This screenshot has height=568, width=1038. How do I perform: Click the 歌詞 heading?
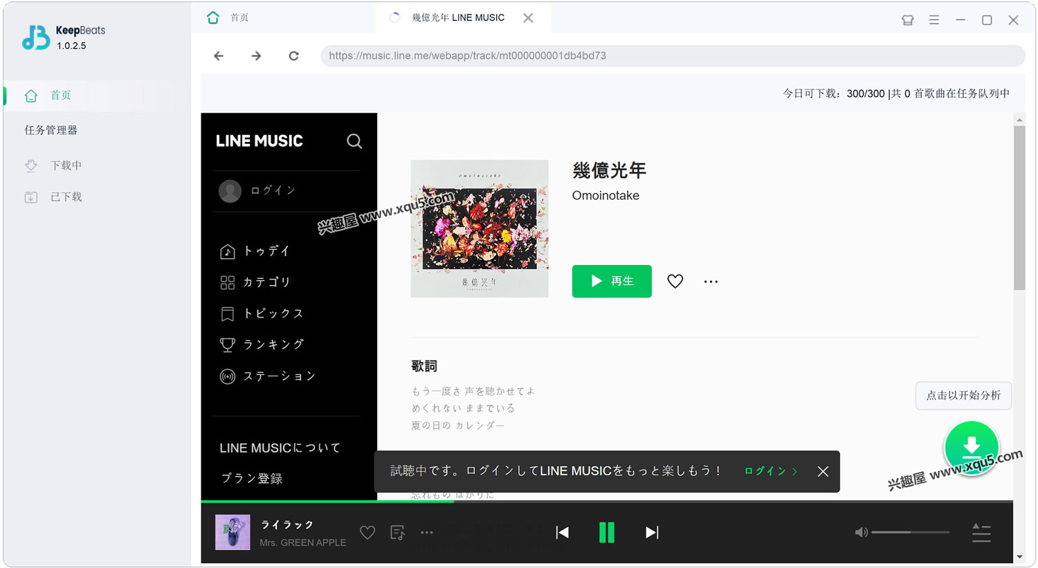point(424,367)
